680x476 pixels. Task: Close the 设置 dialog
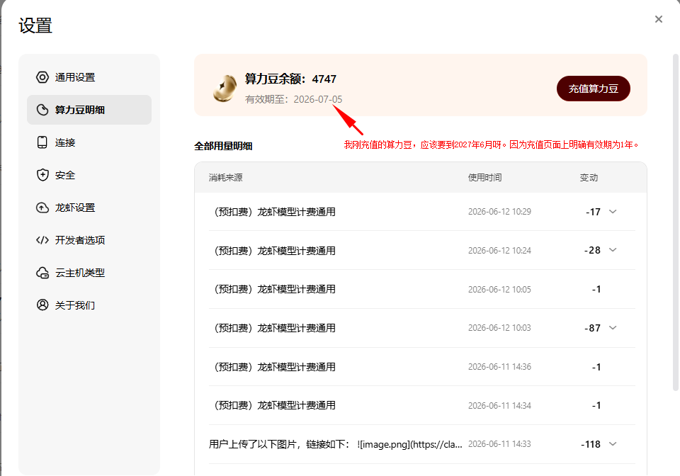click(659, 19)
